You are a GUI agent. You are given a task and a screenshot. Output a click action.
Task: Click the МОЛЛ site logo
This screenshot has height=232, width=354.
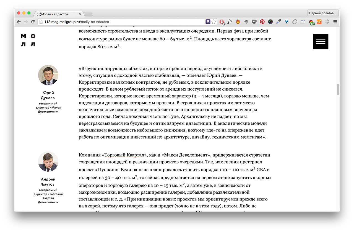point(28,40)
